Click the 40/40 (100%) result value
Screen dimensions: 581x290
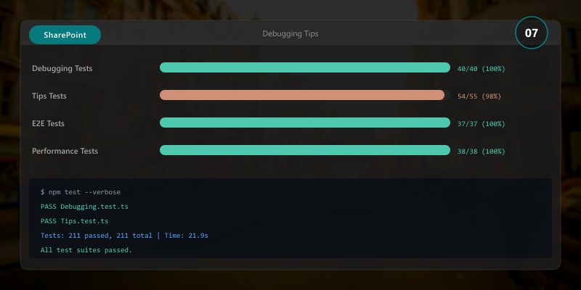pos(481,69)
